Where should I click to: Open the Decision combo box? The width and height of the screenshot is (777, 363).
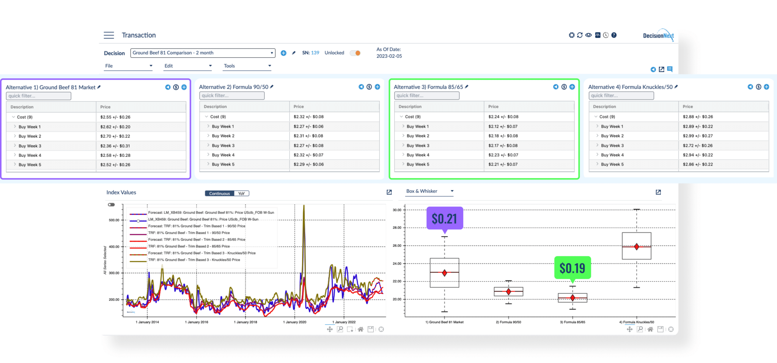coord(203,53)
